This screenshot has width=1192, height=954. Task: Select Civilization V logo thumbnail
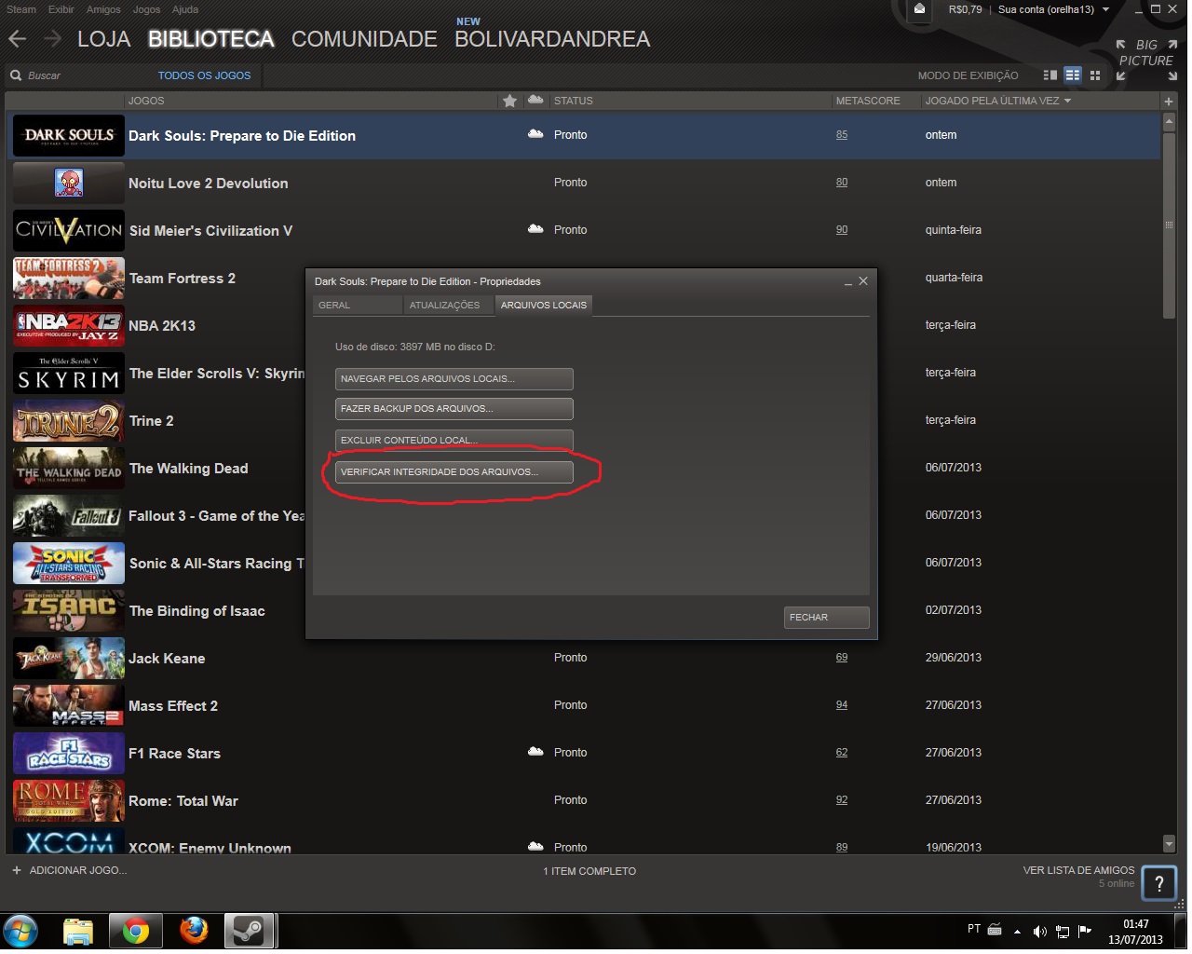click(x=69, y=231)
